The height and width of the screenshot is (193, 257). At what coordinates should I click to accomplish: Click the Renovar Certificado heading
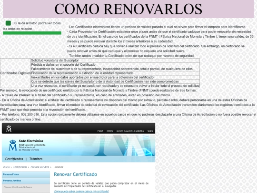(x=75, y=174)
